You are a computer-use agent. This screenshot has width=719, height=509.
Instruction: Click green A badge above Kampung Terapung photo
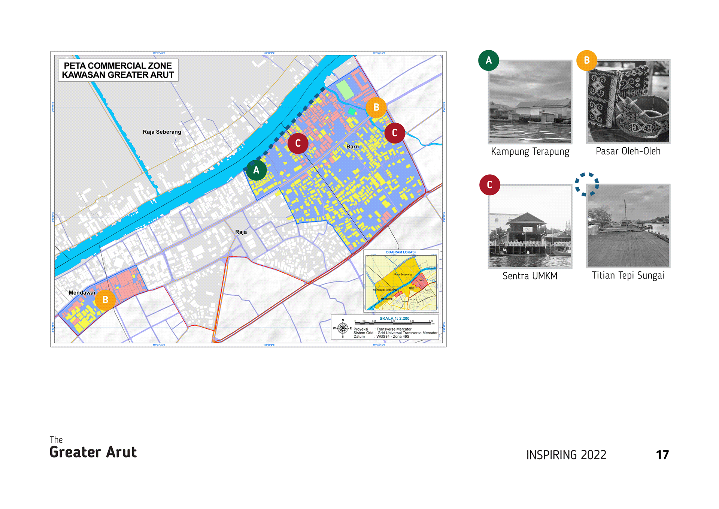(489, 60)
